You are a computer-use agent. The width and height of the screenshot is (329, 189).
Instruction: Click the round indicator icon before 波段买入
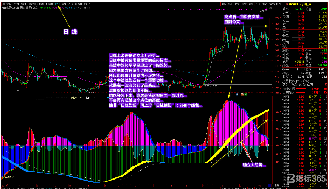(27, 8)
